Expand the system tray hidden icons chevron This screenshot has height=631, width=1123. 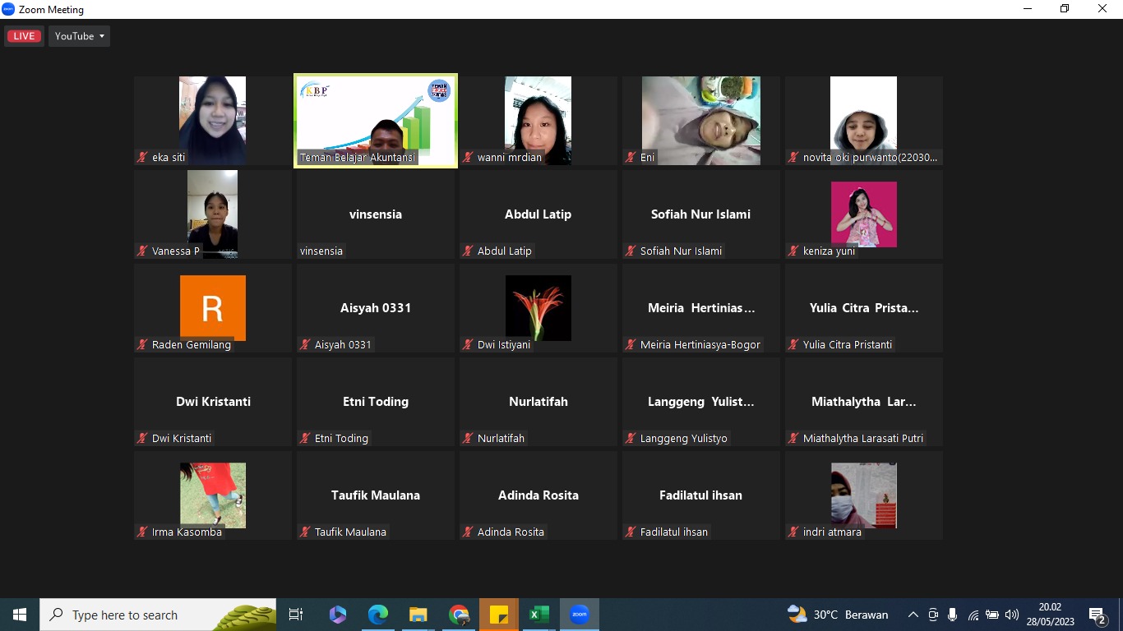(x=913, y=615)
